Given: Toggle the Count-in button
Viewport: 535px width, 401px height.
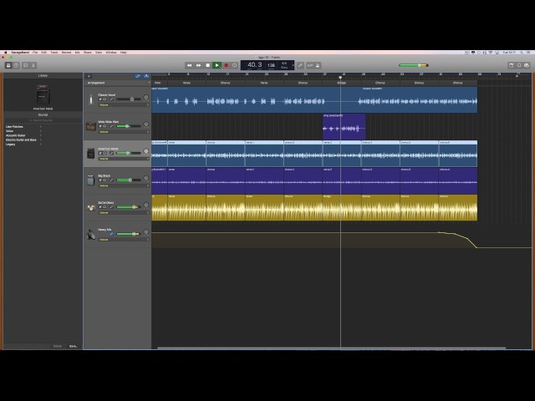Looking at the screenshot, I should point(310,65).
